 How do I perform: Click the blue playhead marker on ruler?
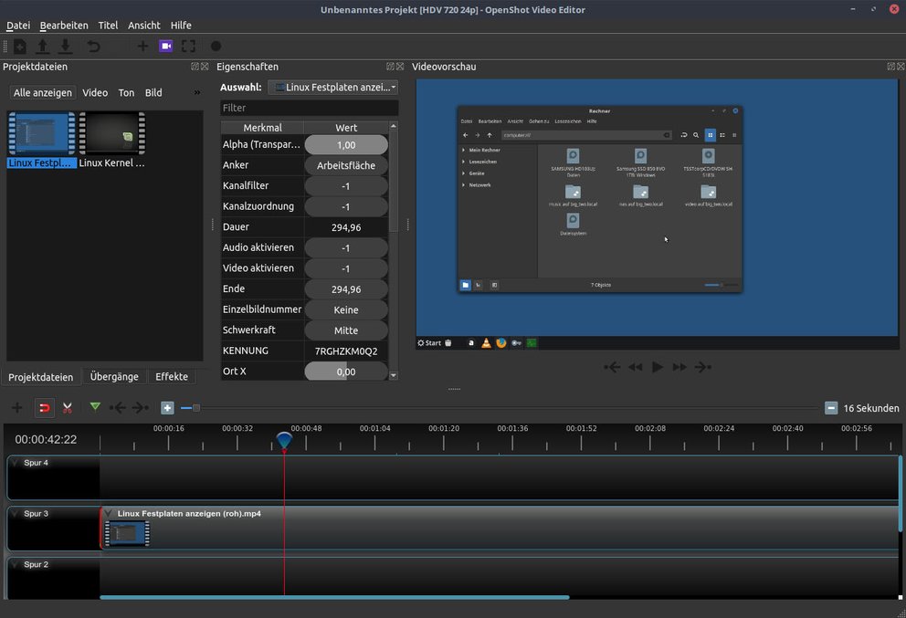[x=284, y=441]
